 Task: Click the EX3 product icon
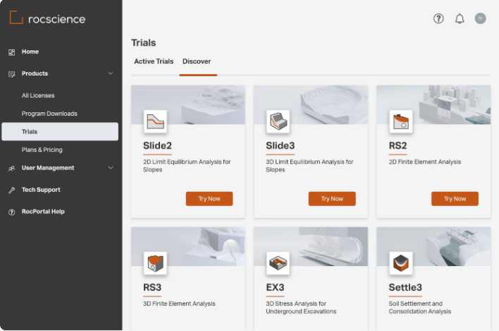pos(278,263)
